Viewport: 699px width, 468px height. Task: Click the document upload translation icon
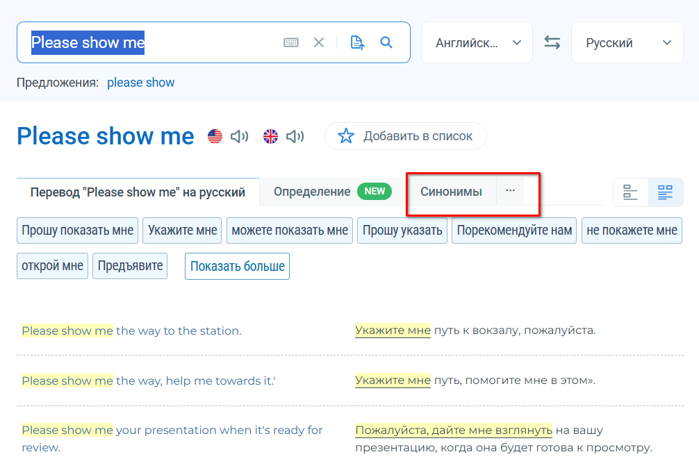point(357,43)
